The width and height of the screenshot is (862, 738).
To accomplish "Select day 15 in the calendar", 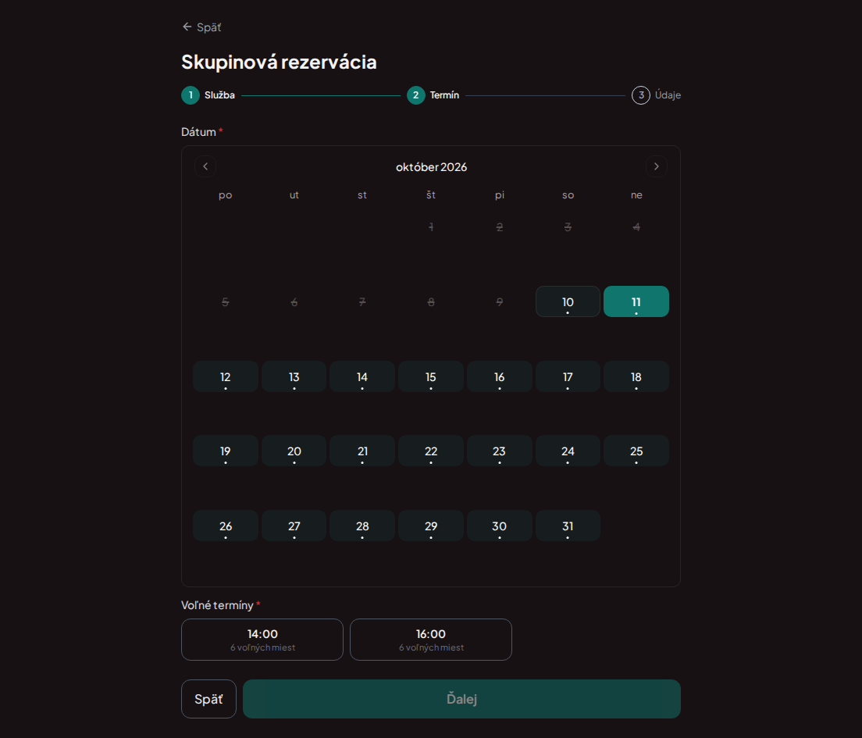I will click(x=431, y=376).
